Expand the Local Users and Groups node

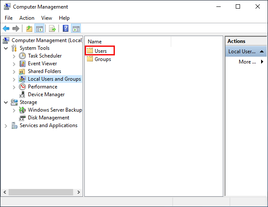(14, 79)
